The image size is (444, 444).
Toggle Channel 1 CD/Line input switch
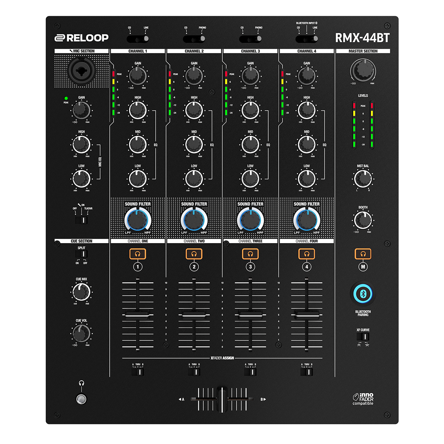(x=138, y=38)
